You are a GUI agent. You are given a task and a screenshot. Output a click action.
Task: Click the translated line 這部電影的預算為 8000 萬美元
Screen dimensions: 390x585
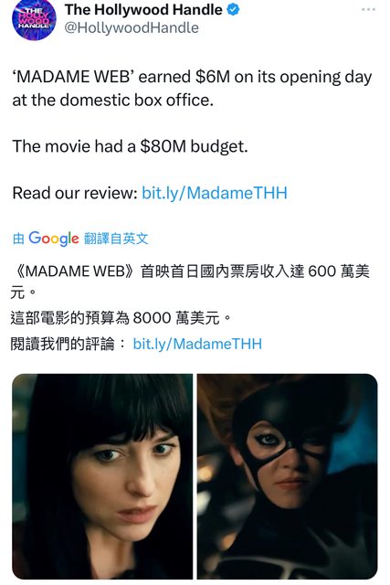click(x=121, y=318)
